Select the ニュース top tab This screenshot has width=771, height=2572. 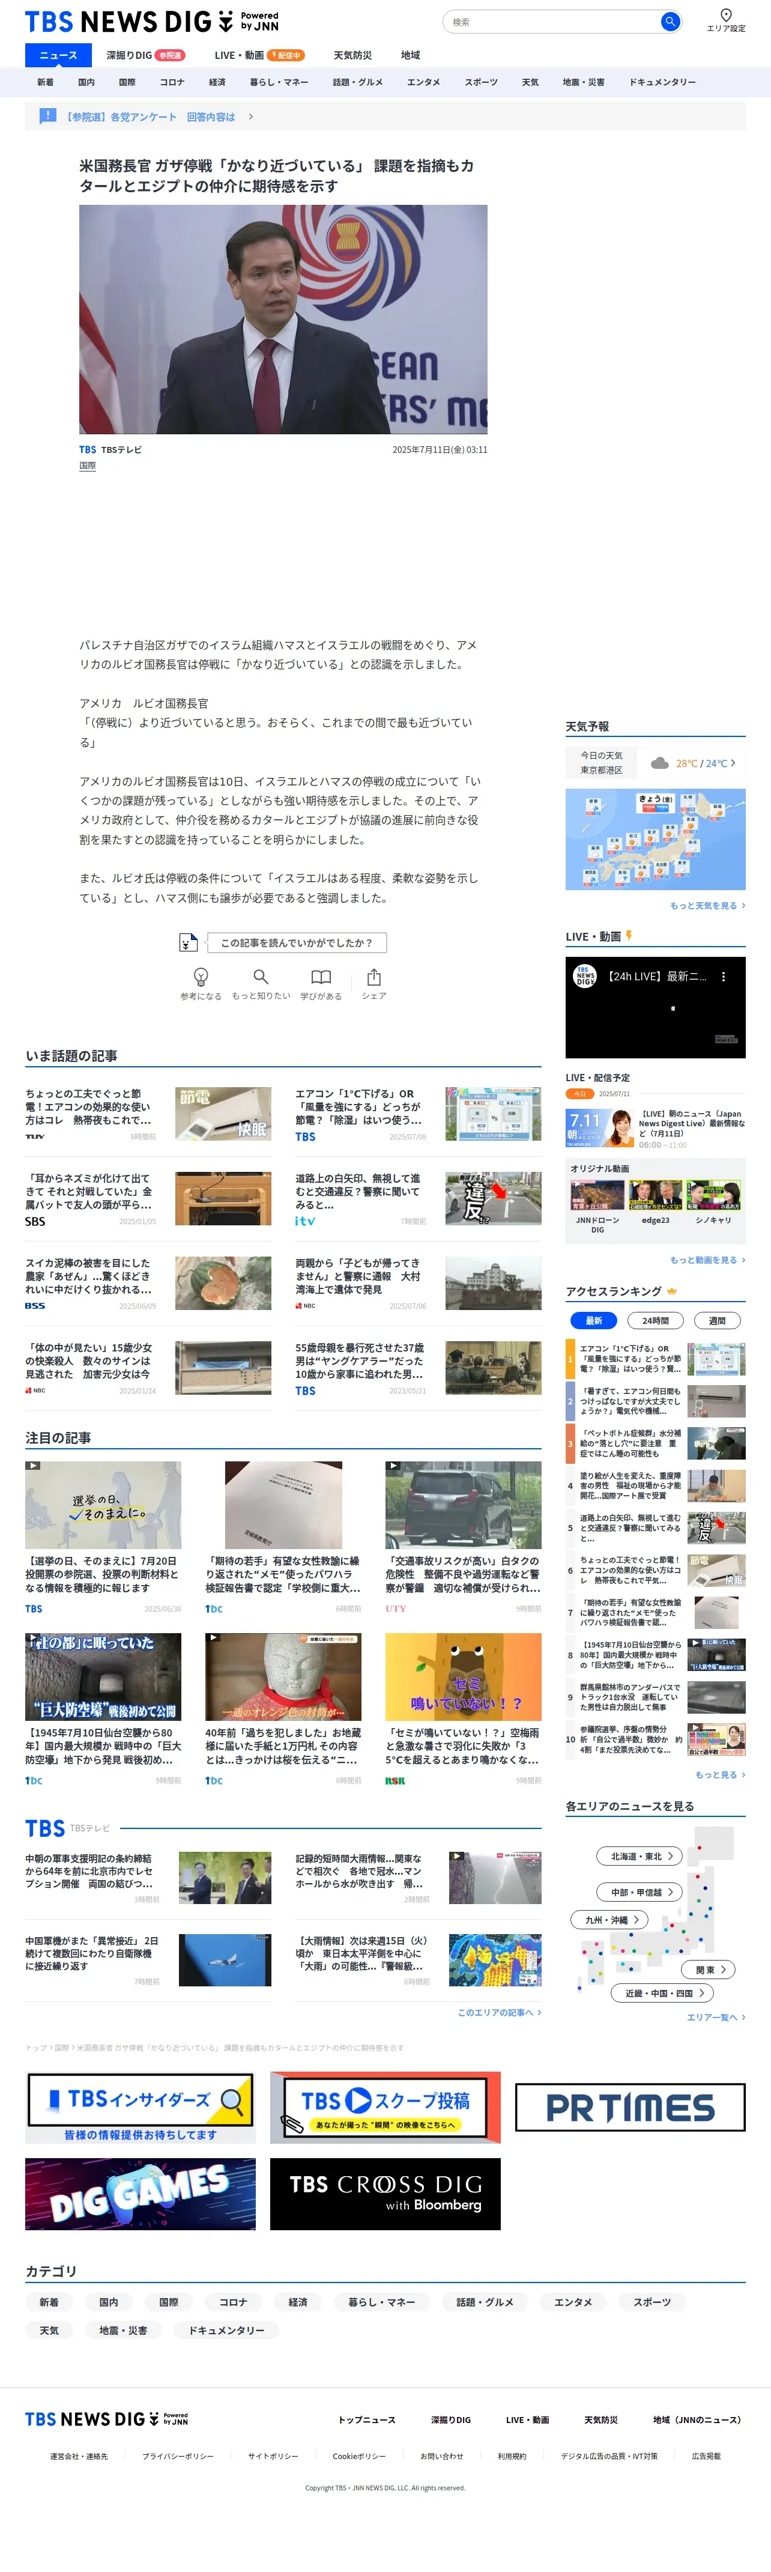tap(58, 55)
